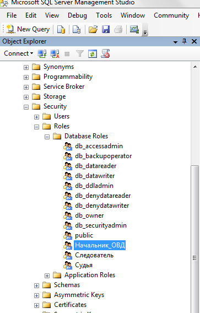200x313 pixels.
Task: Click the Filter funnel icon
Action: click(80, 53)
